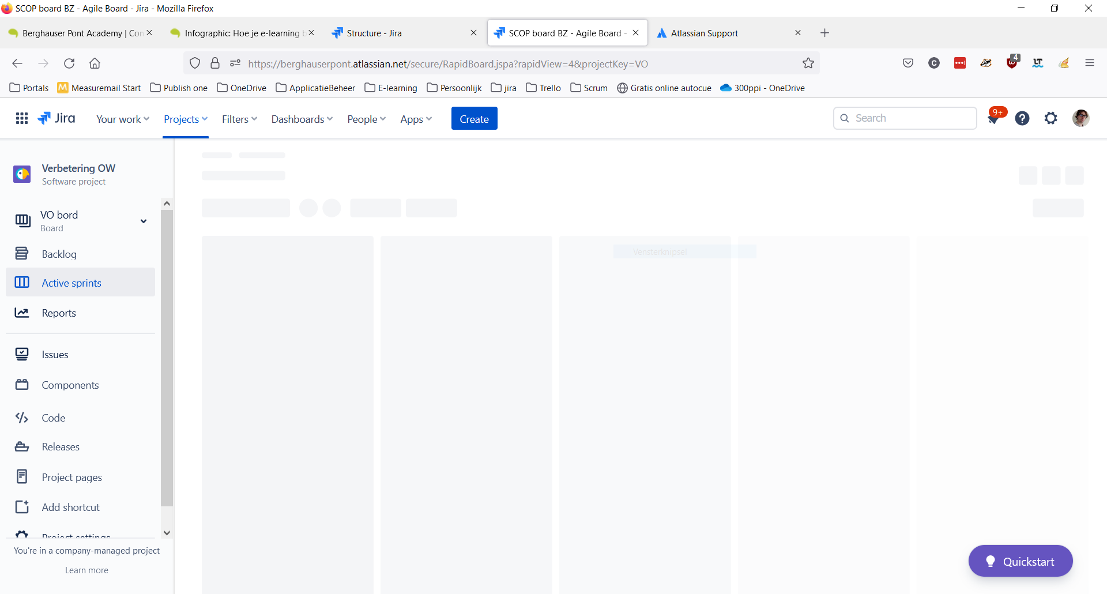Image resolution: width=1107 pixels, height=594 pixels.
Task: Click the blue Create button
Action: [474, 118]
